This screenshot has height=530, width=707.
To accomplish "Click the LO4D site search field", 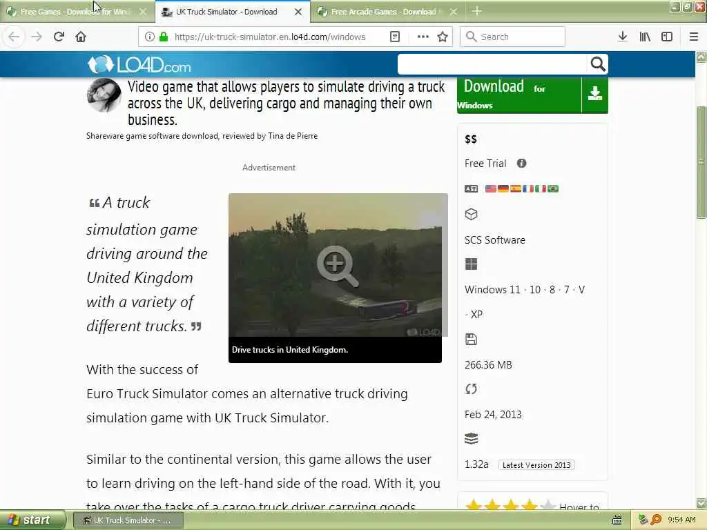I will click(492, 64).
